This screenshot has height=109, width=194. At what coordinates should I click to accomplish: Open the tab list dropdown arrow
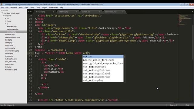coord(192,12)
